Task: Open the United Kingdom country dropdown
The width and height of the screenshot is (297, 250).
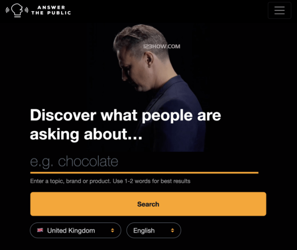Action: 75,230
